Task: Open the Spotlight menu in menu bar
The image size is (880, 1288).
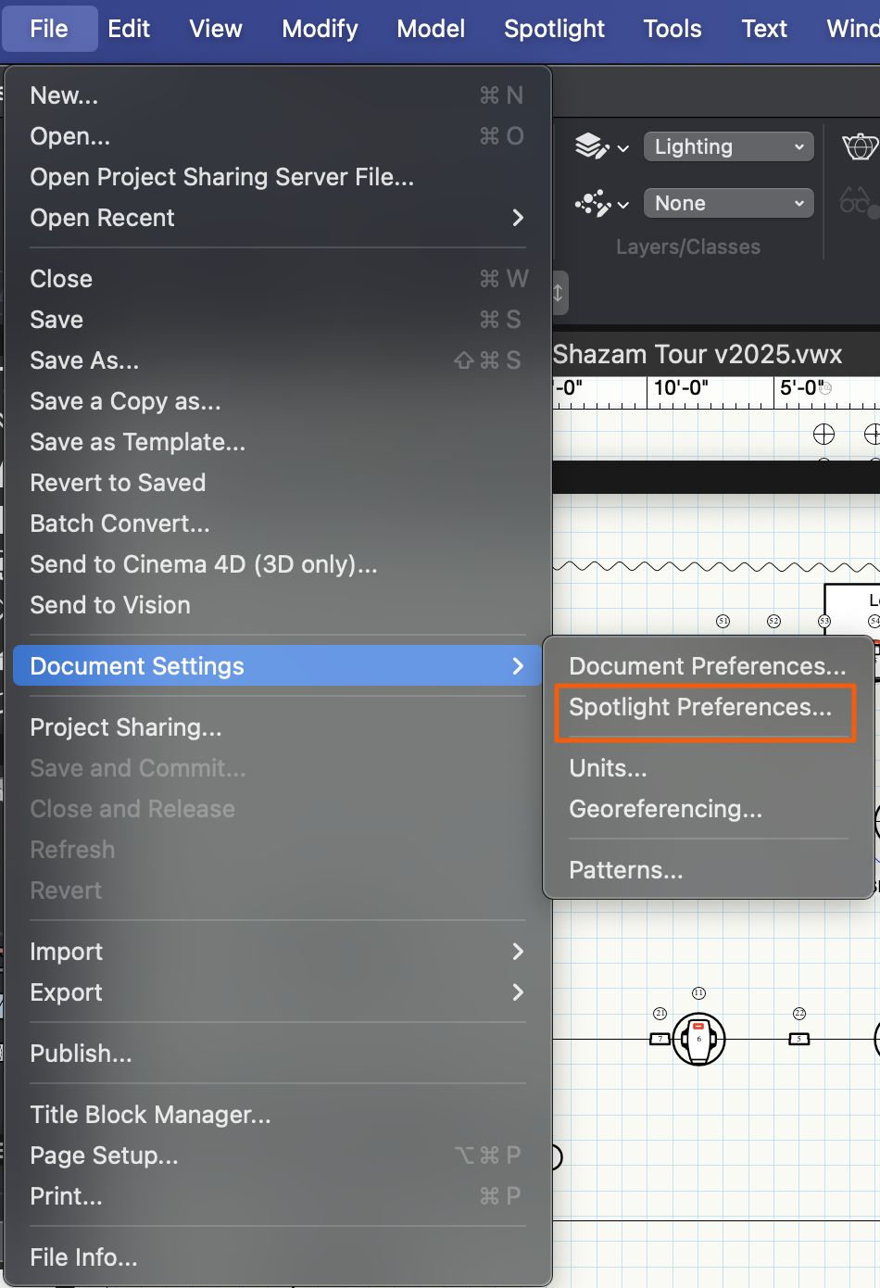Action: 554,29
